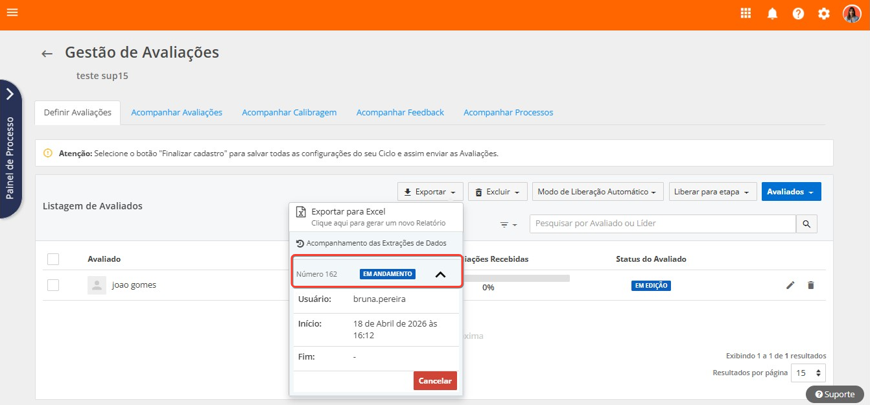The image size is (870, 405).
Task: Delete joao gomes with trash icon
Action: [x=810, y=285]
